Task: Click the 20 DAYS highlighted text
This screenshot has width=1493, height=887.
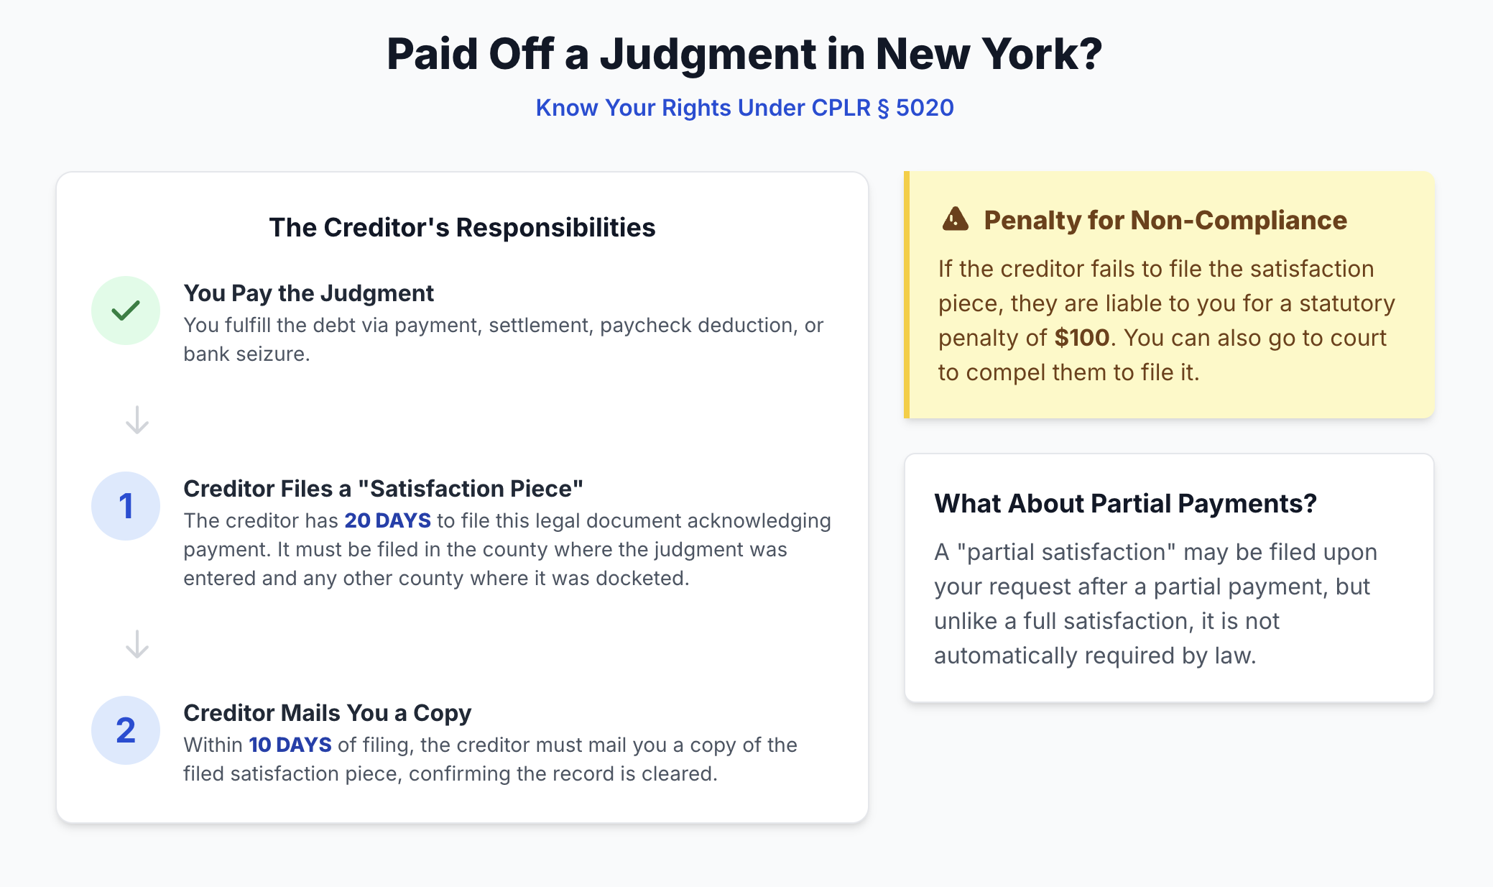Action: click(x=387, y=520)
